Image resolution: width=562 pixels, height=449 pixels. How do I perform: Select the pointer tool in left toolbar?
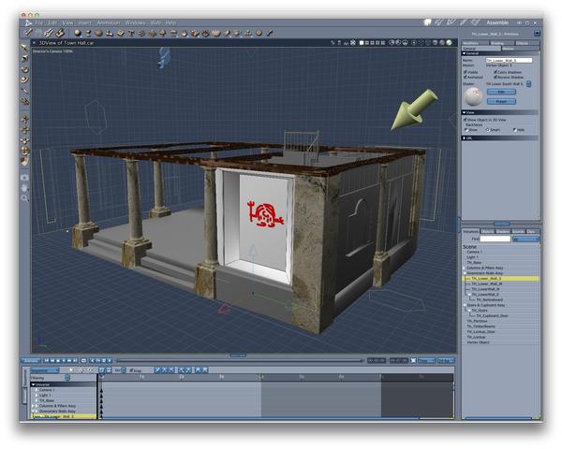[24, 48]
